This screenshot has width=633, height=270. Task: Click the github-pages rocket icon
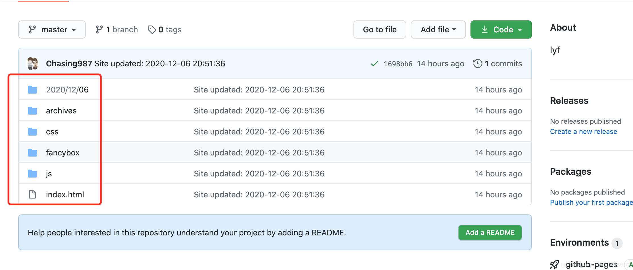[x=555, y=264]
